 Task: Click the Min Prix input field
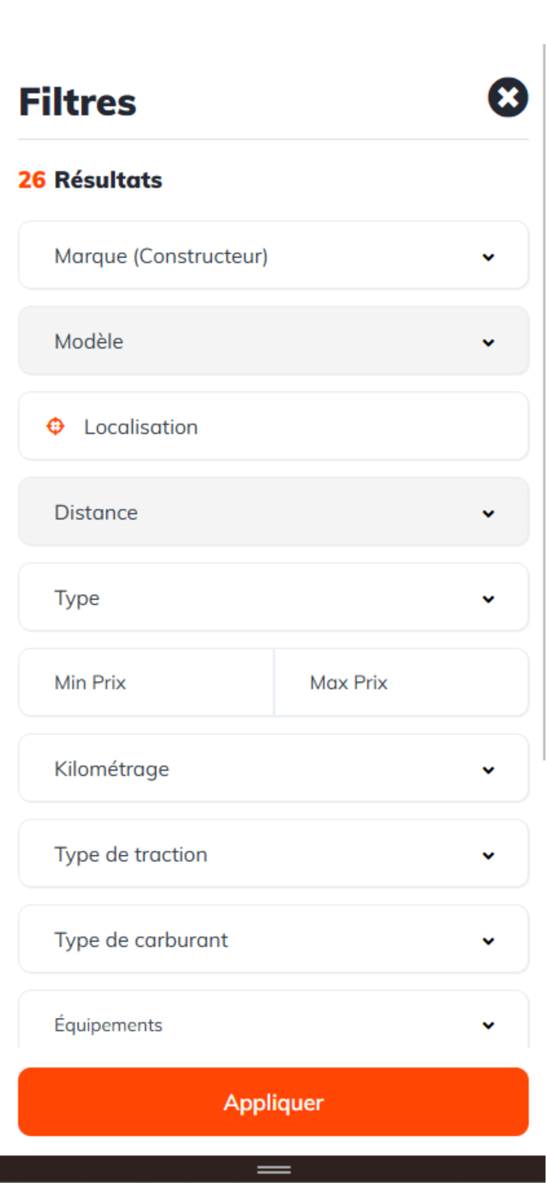coord(146,683)
